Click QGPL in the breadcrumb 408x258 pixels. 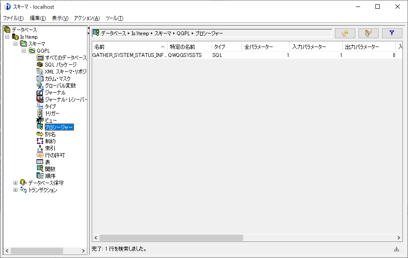tap(183, 34)
